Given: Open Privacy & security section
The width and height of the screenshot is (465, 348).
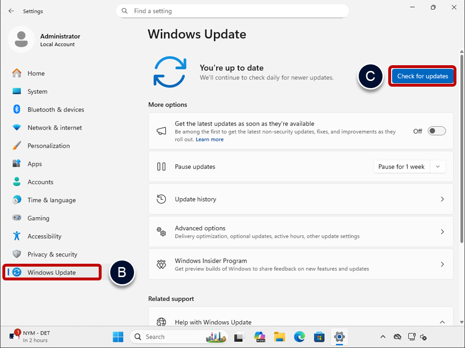Looking at the screenshot, I should tap(52, 254).
